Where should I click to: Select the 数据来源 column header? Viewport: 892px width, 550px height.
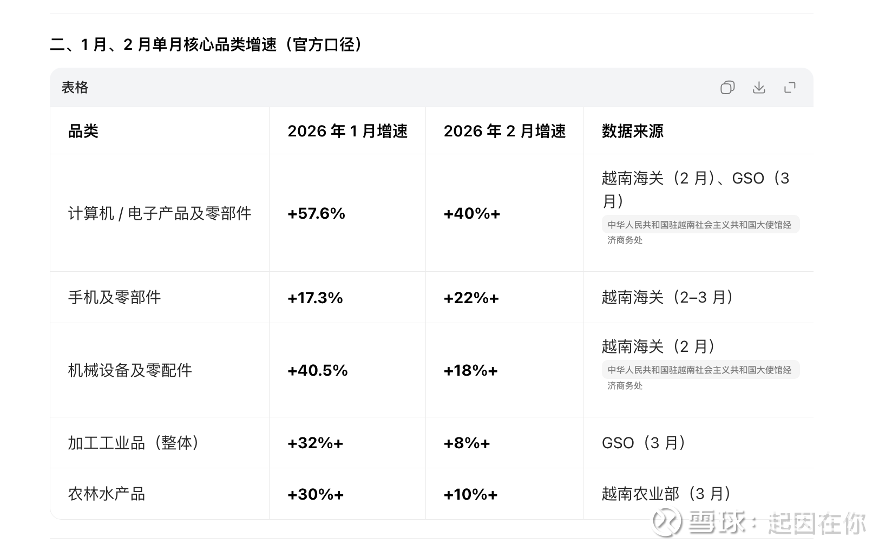[632, 131]
